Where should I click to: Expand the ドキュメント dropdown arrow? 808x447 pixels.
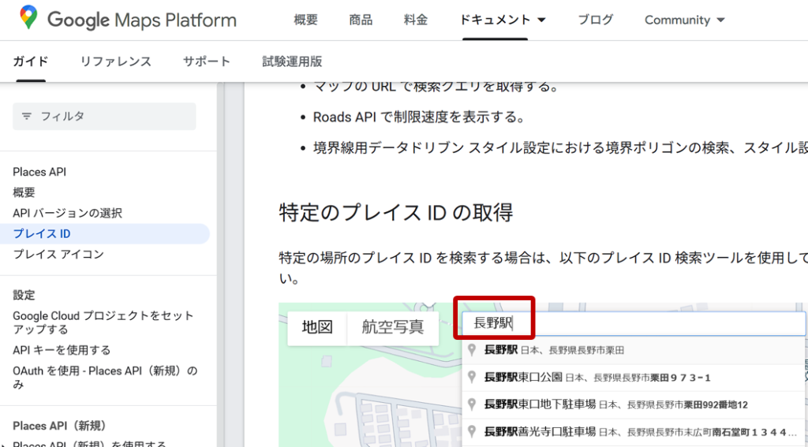click(x=541, y=20)
